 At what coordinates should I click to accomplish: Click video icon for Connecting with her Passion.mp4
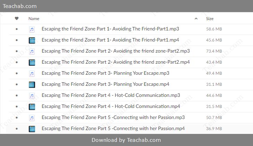click(32, 129)
